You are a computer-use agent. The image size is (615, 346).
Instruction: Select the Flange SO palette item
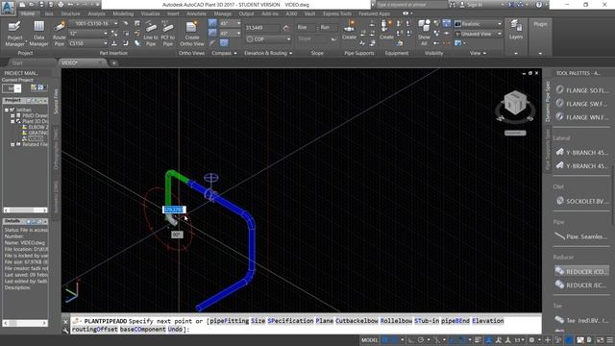pos(582,90)
